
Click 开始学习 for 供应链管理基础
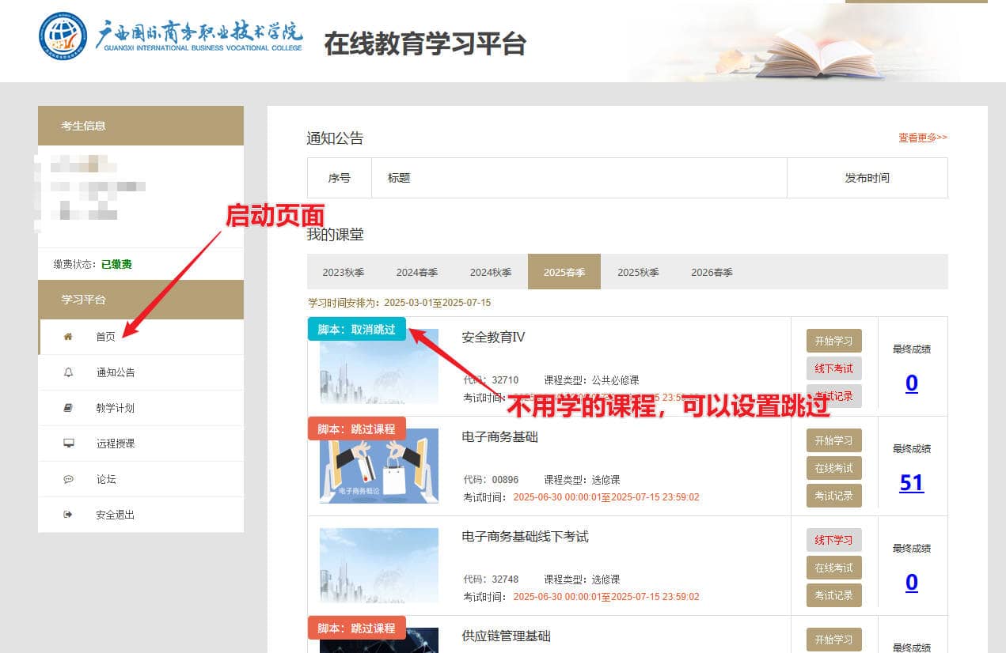tap(834, 640)
